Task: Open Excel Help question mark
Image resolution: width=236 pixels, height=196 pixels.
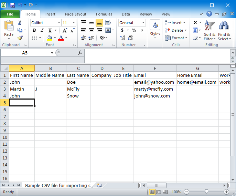Action: (209, 14)
